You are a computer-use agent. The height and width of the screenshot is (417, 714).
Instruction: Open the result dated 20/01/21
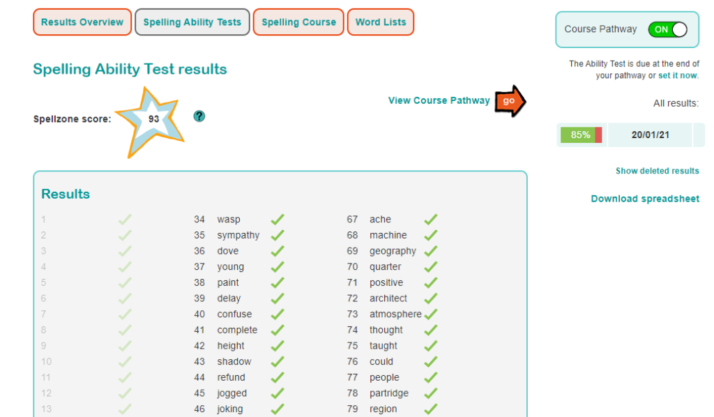point(649,135)
